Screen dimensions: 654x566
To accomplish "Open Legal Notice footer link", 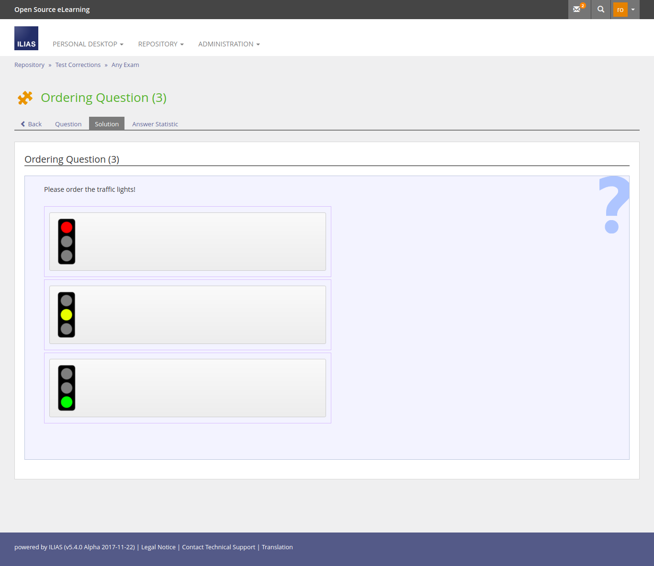I will (x=158, y=547).
